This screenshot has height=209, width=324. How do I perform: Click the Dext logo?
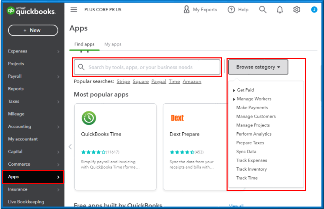177,118
